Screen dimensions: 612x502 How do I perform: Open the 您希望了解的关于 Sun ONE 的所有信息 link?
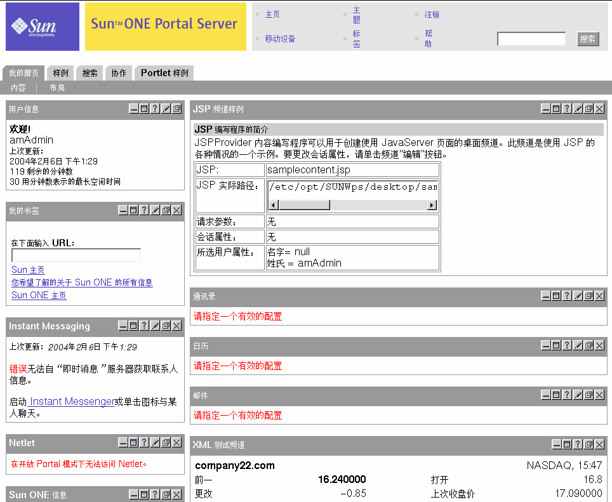pos(82,282)
